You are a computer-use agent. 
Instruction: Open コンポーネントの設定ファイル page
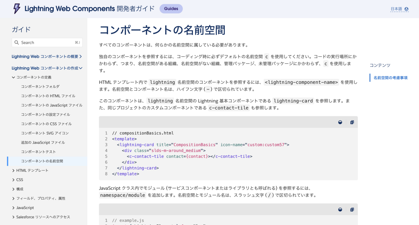(x=45, y=115)
